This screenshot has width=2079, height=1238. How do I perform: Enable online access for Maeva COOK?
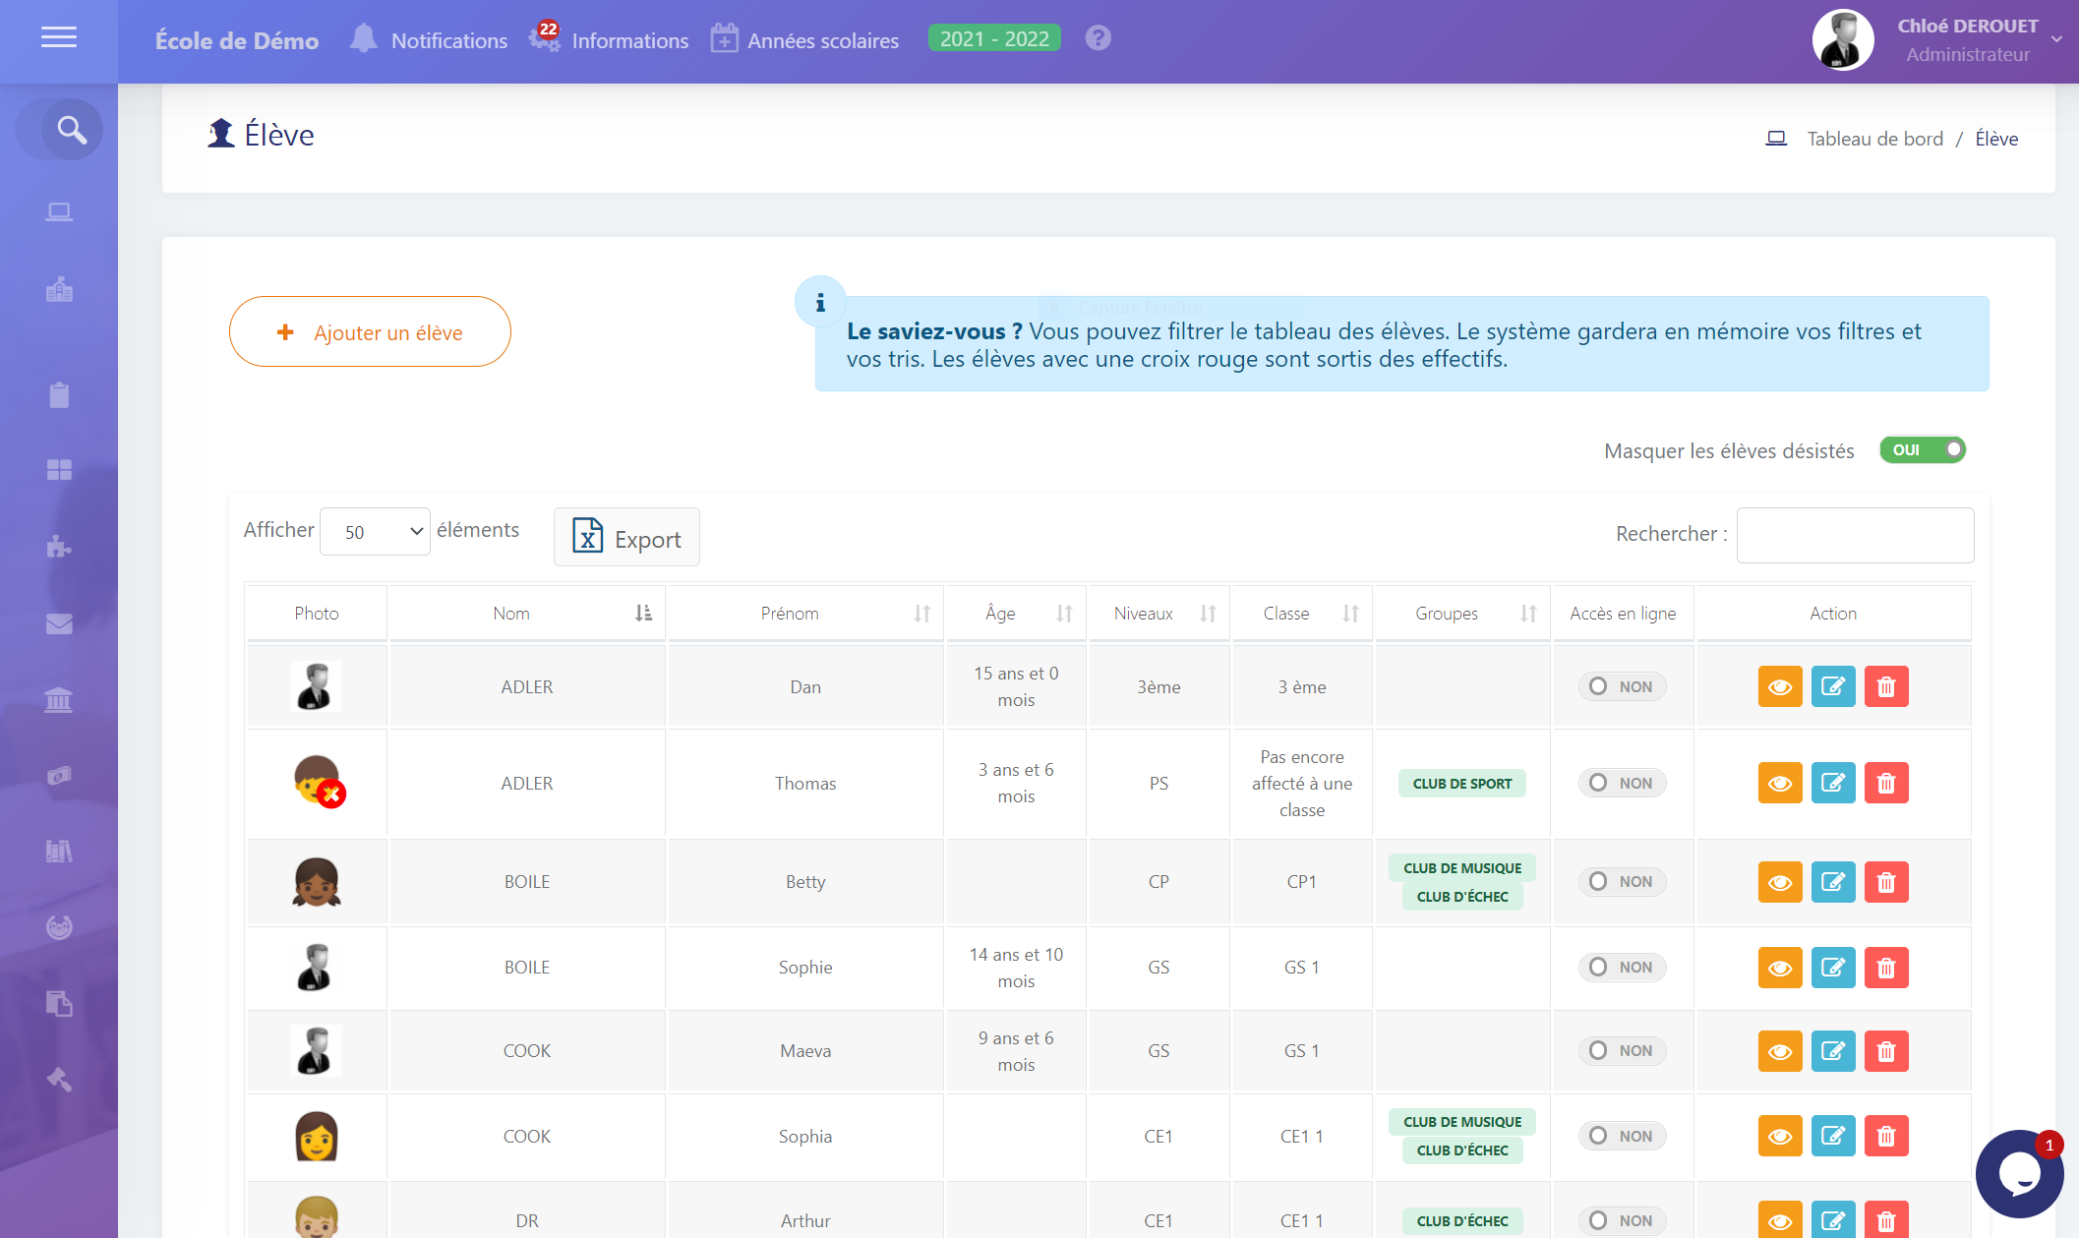click(x=1621, y=1050)
